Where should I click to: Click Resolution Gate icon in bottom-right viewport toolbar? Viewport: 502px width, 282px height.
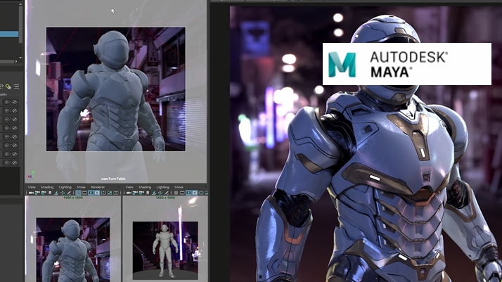188,193
